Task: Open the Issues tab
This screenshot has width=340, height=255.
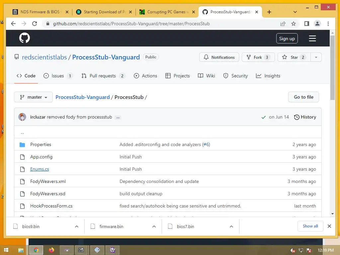Action: 58,76
